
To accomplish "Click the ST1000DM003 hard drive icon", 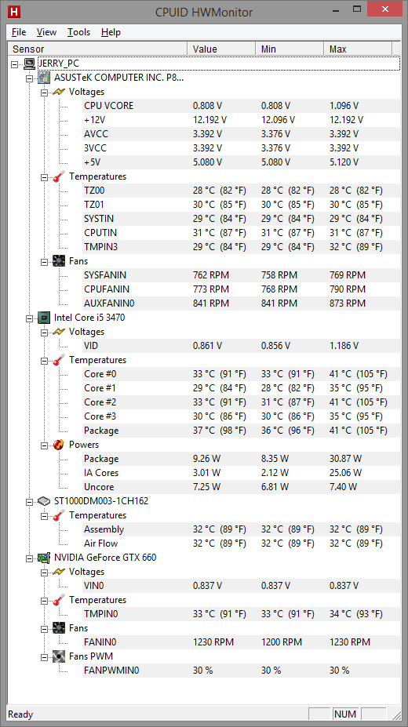I will (x=45, y=501).
